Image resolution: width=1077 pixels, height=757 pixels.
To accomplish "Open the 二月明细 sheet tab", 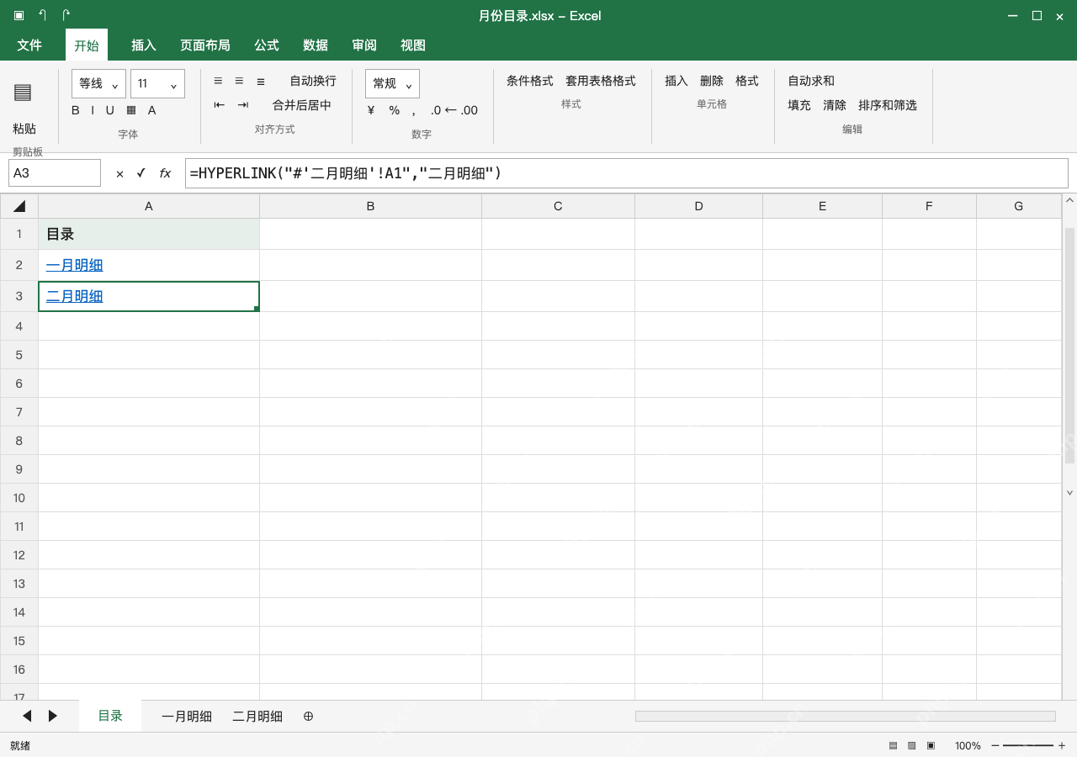I will 257,717.
